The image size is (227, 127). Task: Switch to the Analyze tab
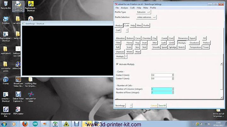[119, 25]
